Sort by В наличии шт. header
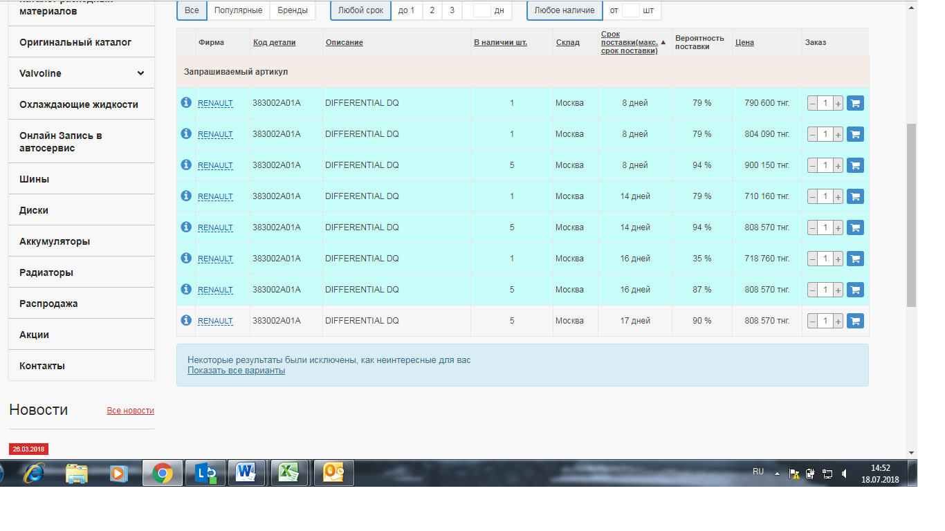945x531 pixels. click(500, 42)
